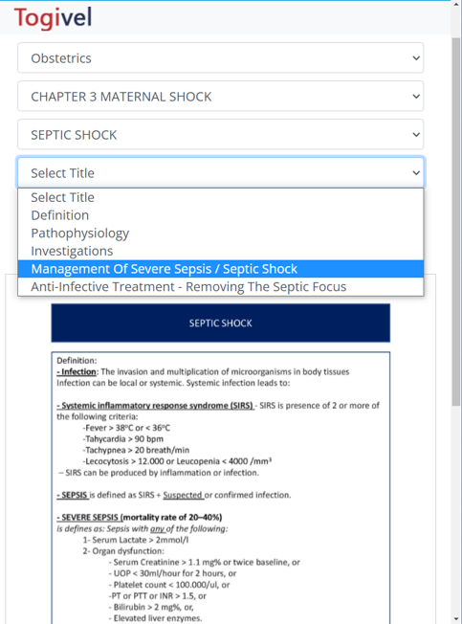
Task: Select the Pathophysiology option
Action: point(220,234)
